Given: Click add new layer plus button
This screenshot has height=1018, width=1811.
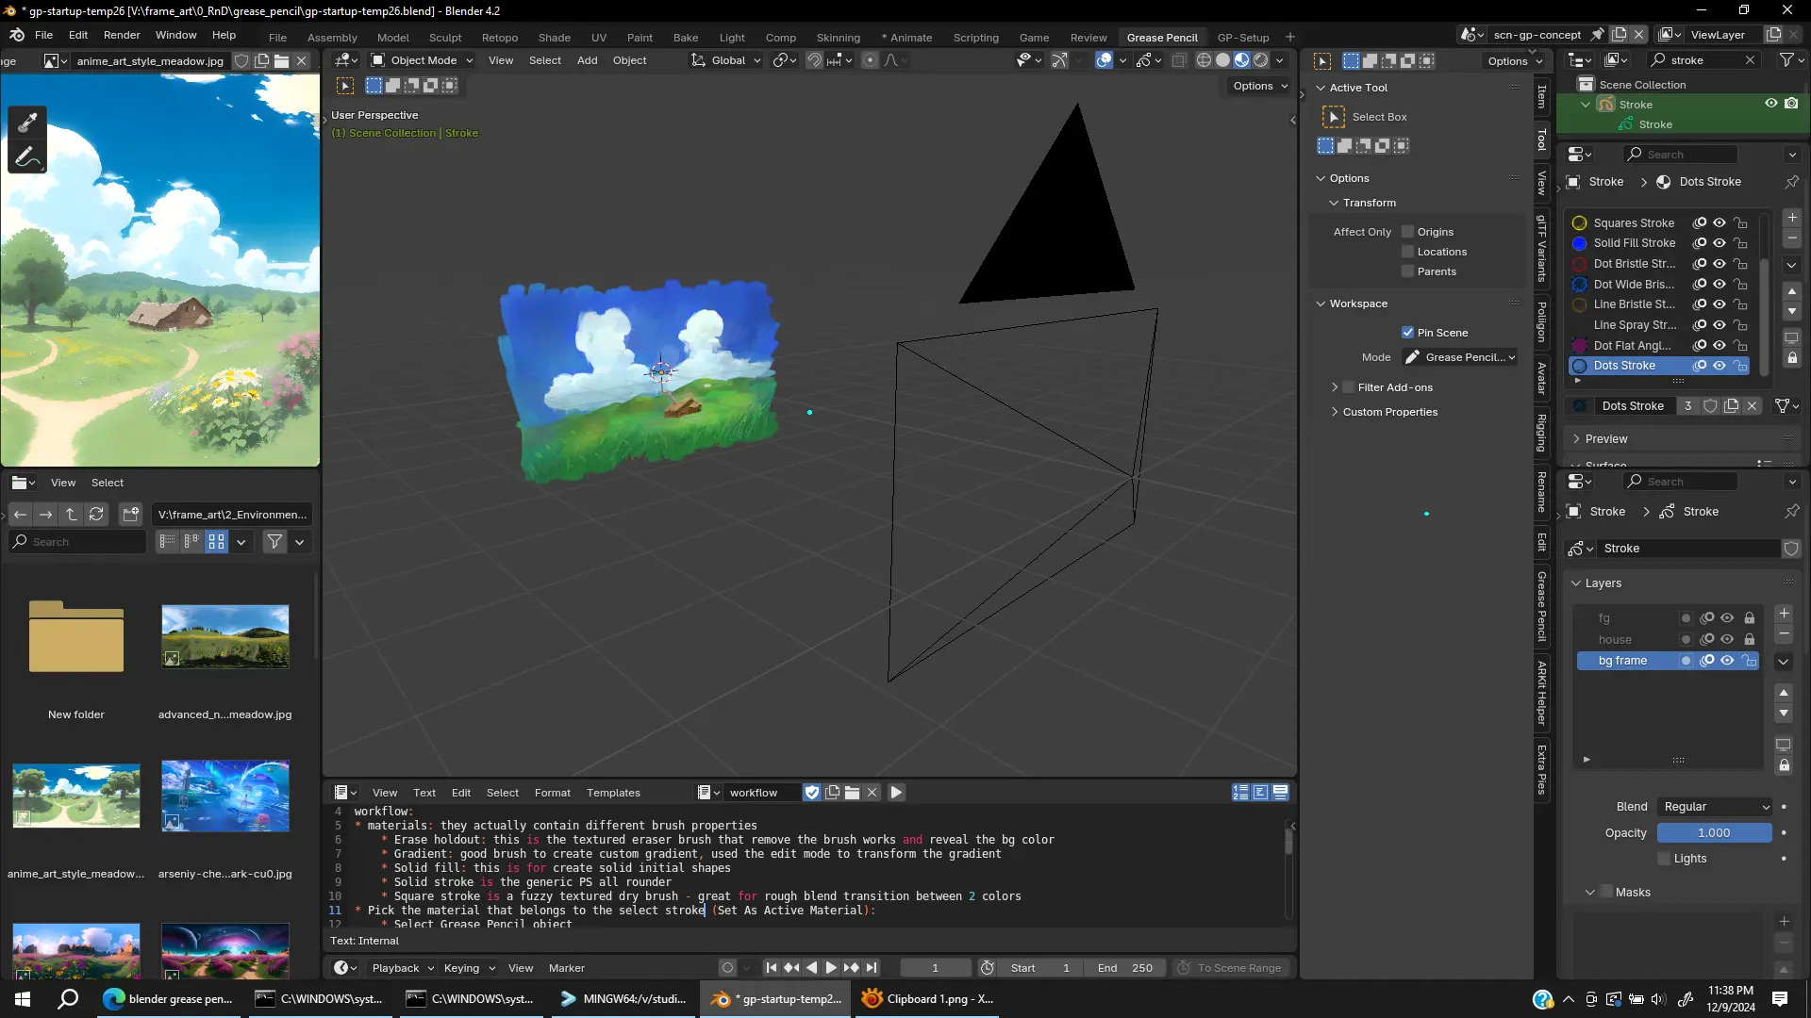Looking at the screenshot, I should point(1784,614).
